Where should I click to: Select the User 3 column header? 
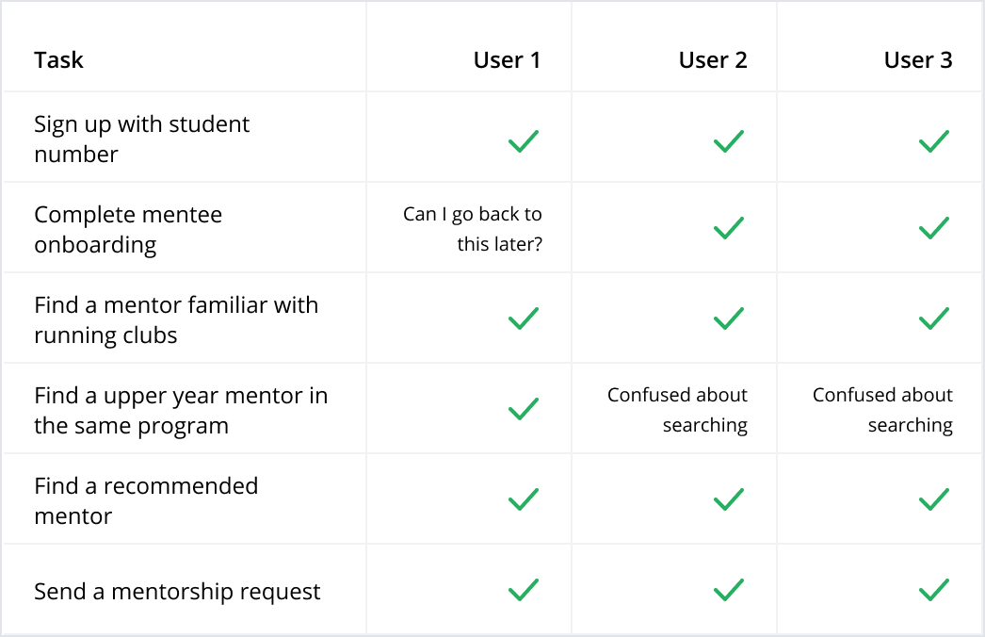[918, 59]
